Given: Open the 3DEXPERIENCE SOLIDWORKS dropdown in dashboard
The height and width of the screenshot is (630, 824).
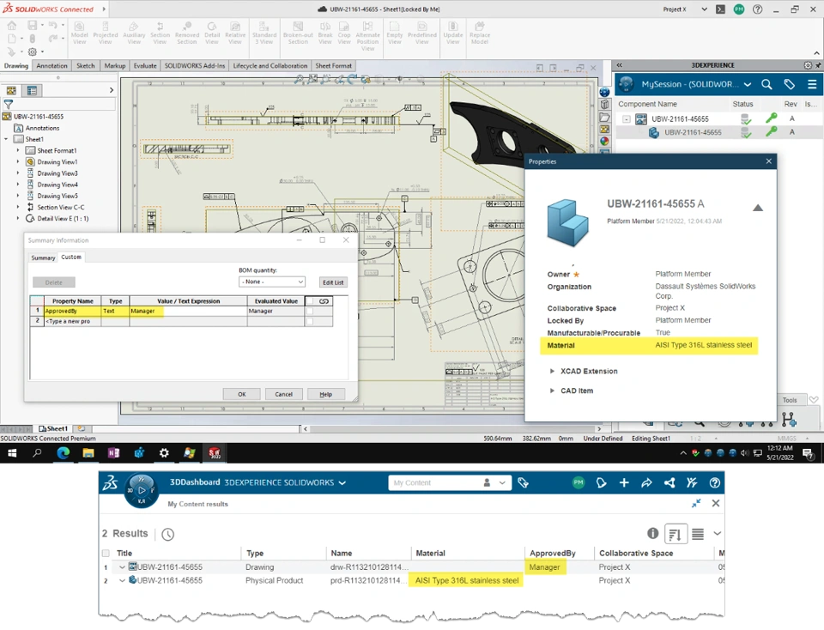Looking at the screenshot, I should coord(342,483).
